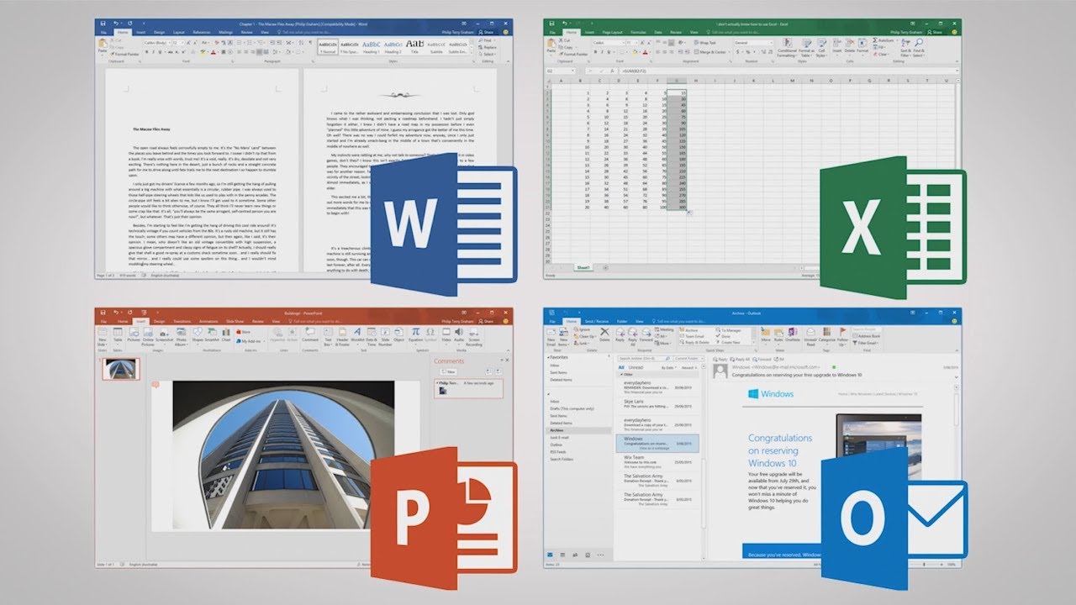Open the Insert tab in Word
Screen dimensions: 1076x605
click(x=140, y=32)
